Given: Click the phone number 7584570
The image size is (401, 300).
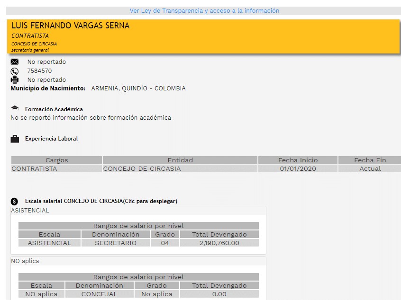Looking at the screenshot, I should tap(39, 71).
